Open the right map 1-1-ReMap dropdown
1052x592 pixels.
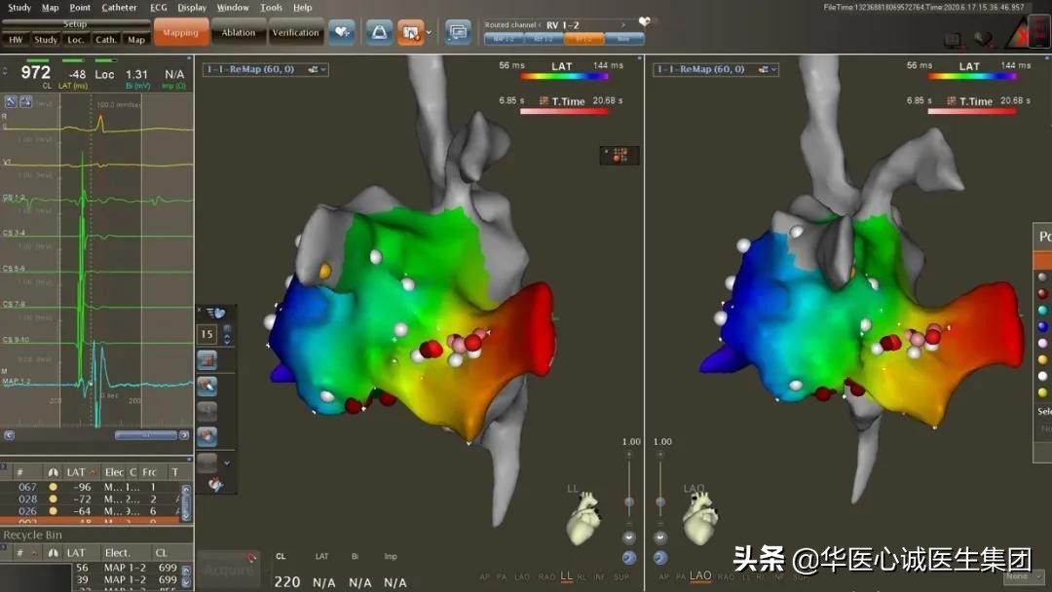[x=716, y=69]
